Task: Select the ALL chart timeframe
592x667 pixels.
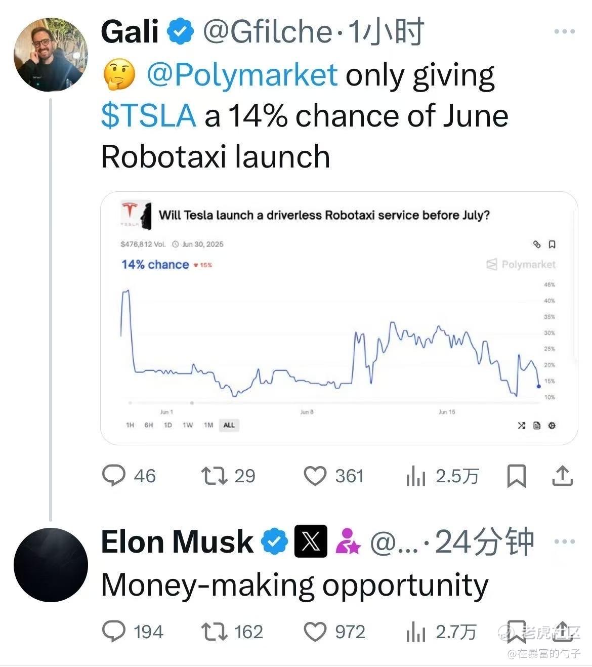Action: (x=229, y=425)
